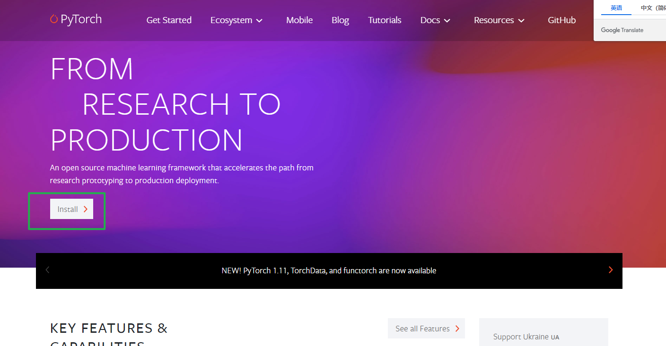
Task: Click the FROM RESEARCH TO PRODUCTION headline
Action: click(x=166, y=104)
